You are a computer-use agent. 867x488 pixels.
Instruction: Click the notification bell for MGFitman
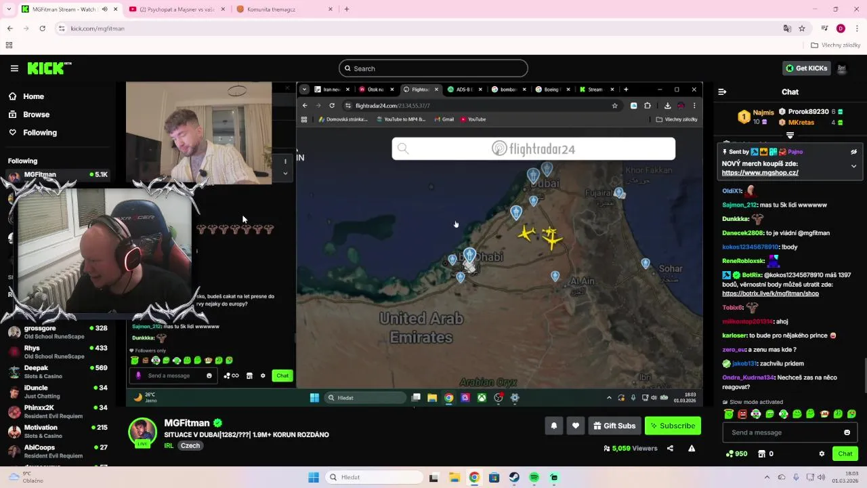[553, 426]
